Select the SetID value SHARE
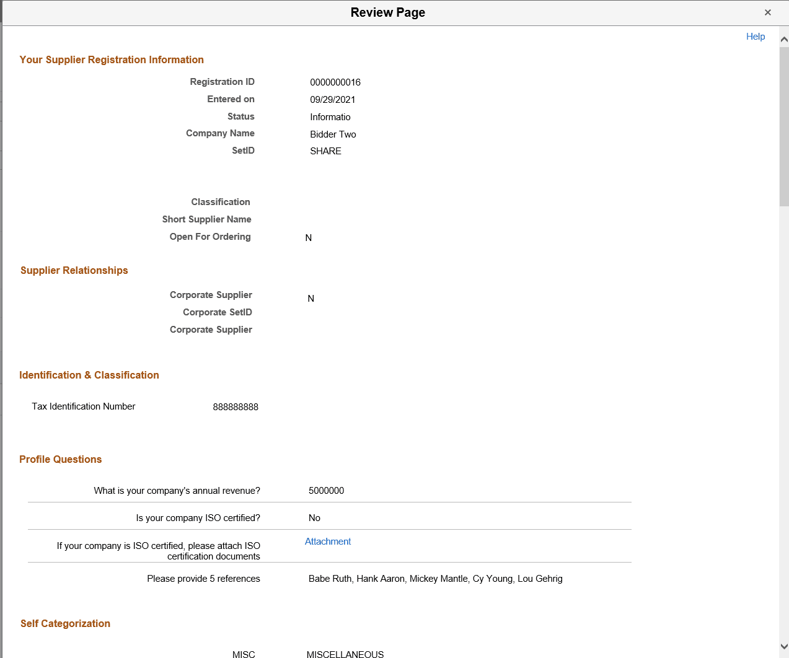Viewport: 789px width, 658px height. pyautogui.click(x=325, y=151)
